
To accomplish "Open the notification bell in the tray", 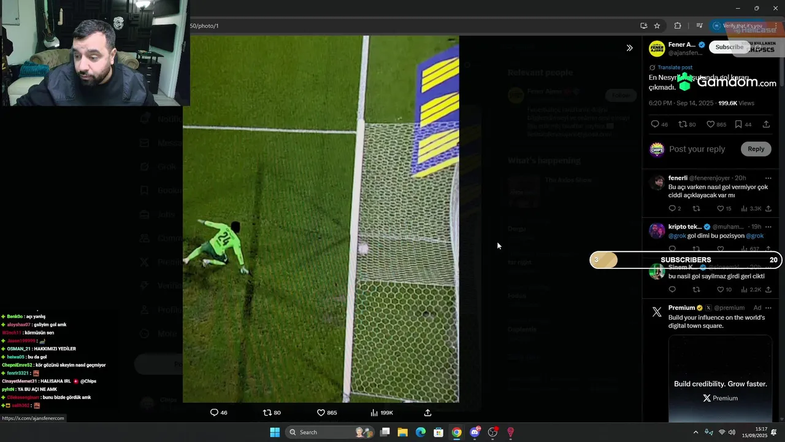I will tap(774, 432).
